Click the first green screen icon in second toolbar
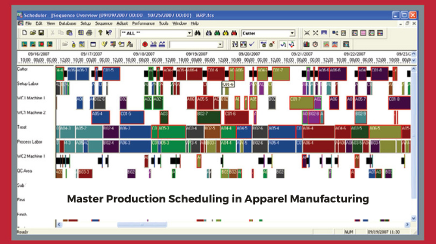This screenshot has height=244, width=436. (25, 44)
